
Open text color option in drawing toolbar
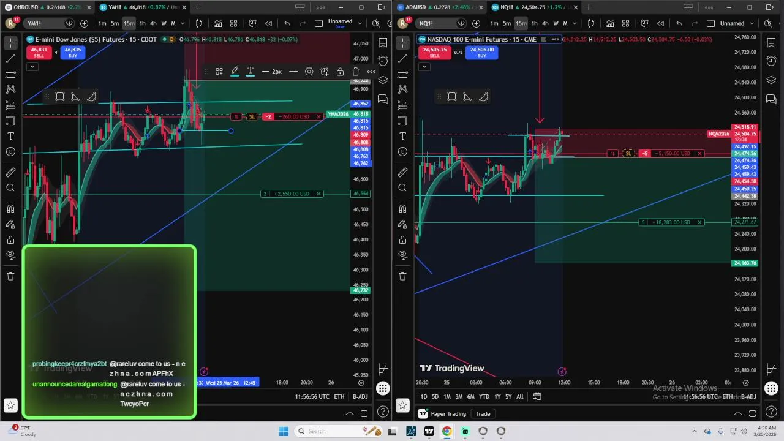click(250, 72)
